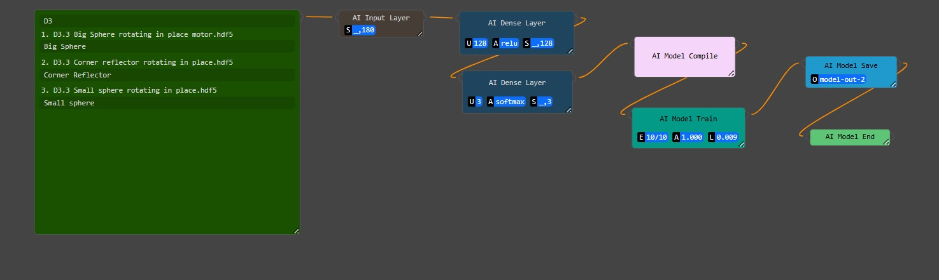
Task: Click the 128 units value
Action: coord(480,43)
